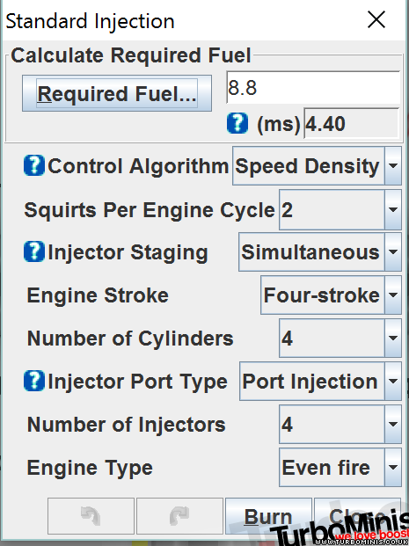Show help for Control Algorithm

[x=34, y=165]
